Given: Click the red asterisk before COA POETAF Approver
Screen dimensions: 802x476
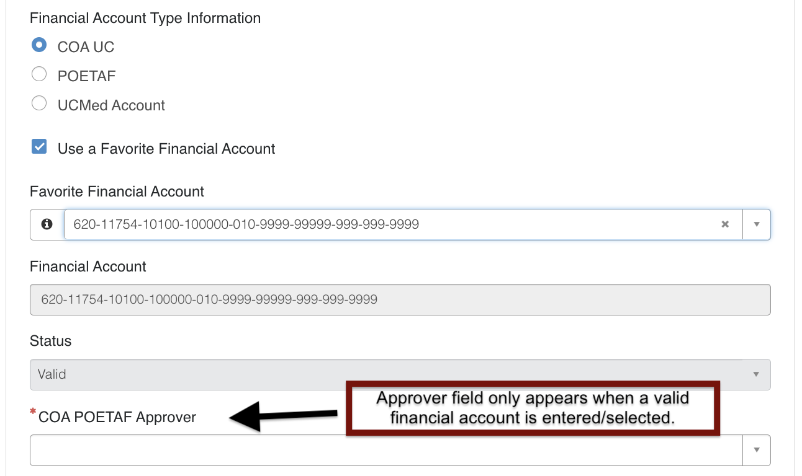Looking at the screenshot, I should (33, 413).
